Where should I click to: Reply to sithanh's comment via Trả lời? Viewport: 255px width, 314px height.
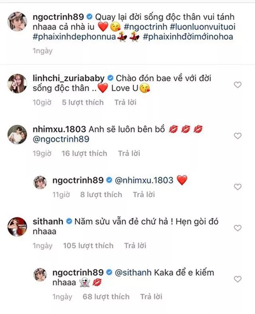pos(135,246)
